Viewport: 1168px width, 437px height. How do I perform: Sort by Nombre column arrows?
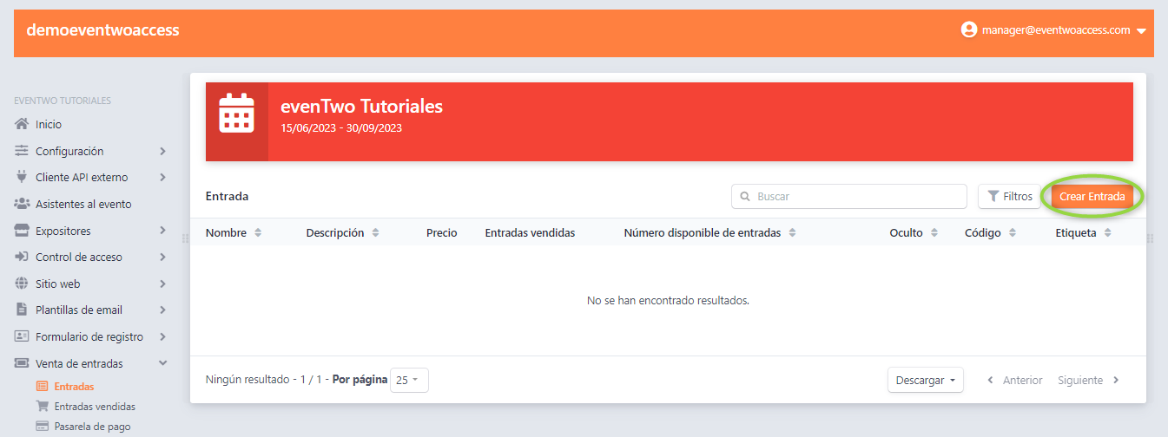(258, 233)
